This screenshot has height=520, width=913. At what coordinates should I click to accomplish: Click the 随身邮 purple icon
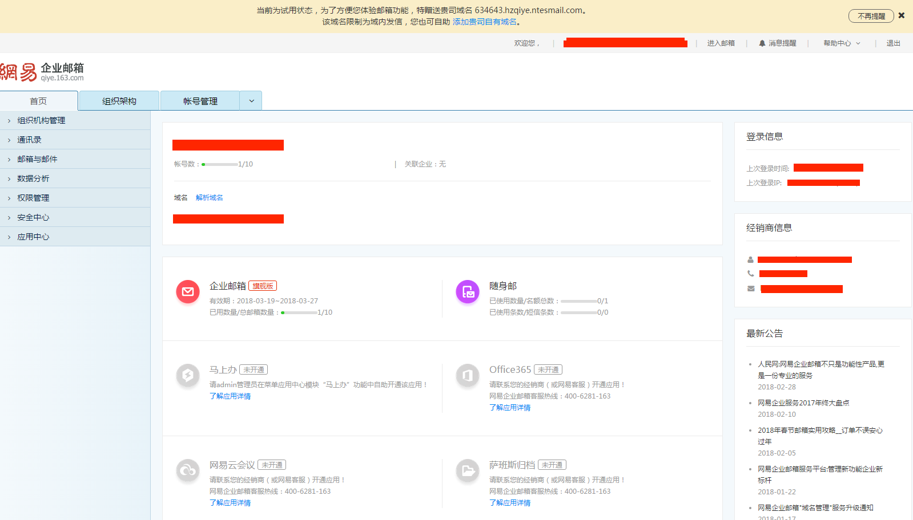tap(468, 292)
